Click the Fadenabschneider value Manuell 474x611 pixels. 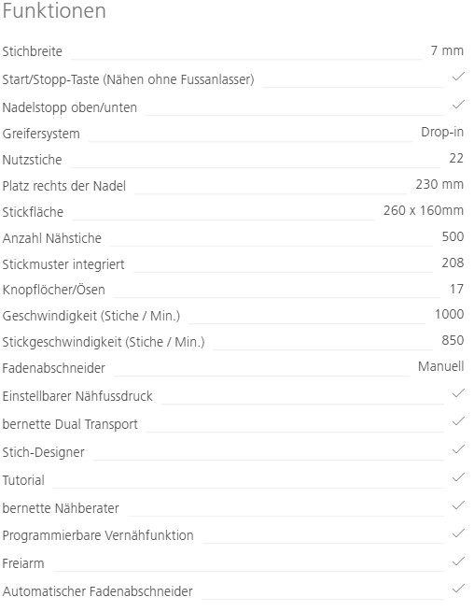tap(441, 366)
